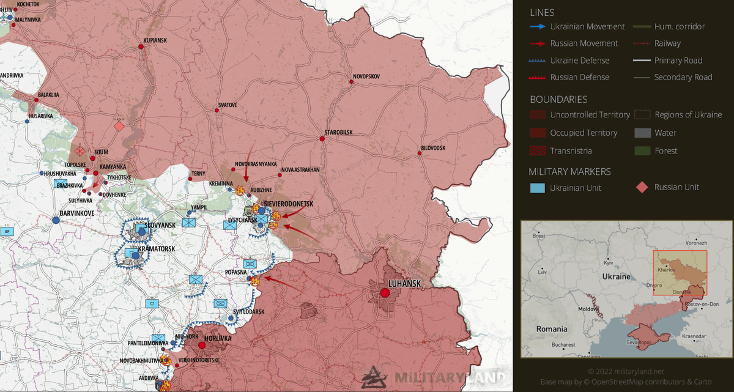Screen dimensions: 734x392
Task: Click the DOVHENKE village label
Action: [114, 194]
